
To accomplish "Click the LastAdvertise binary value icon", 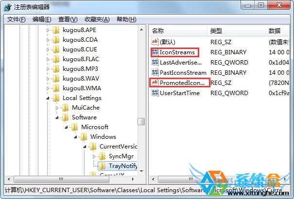I will click(155, 62).
